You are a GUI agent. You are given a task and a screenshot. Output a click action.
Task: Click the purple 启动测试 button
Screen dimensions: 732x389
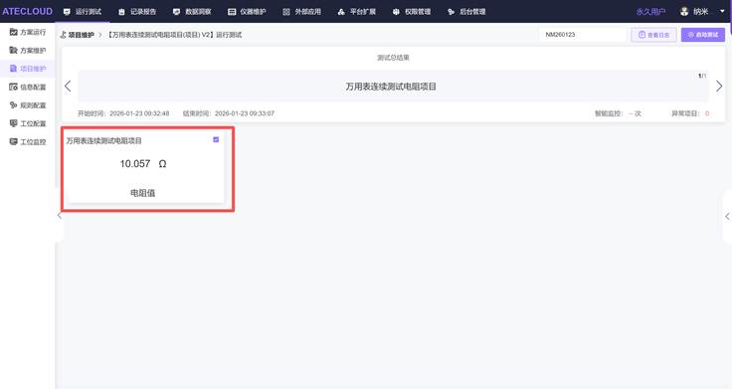(702, 35)
